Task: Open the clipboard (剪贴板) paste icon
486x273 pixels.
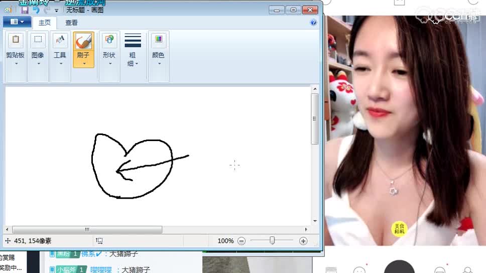Action: (x=16, y=40)
